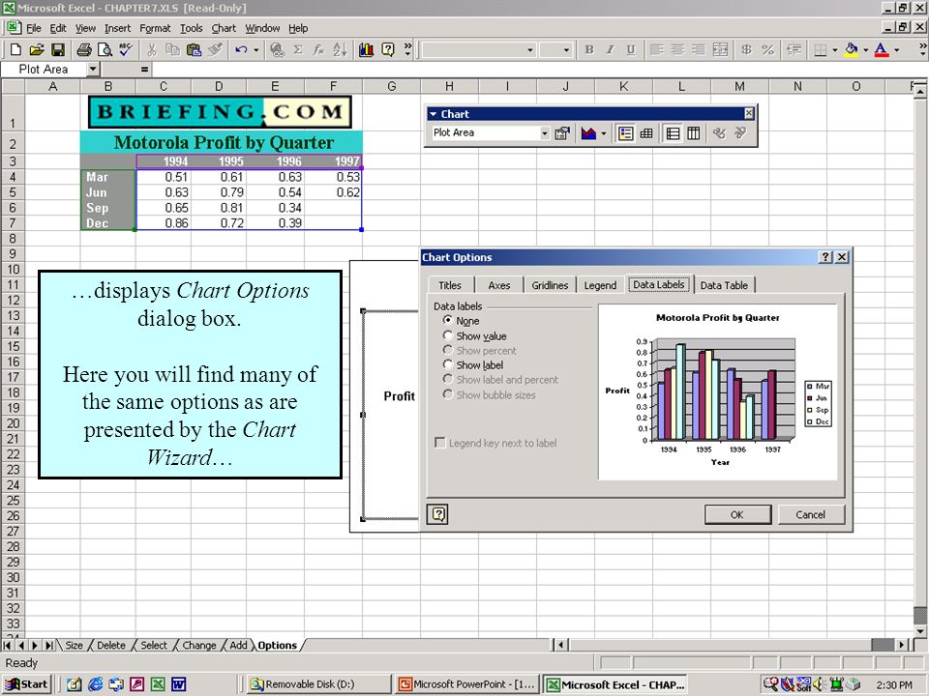
Task: Switch to the Gridlines tab
Action: [x=550, y=284]
